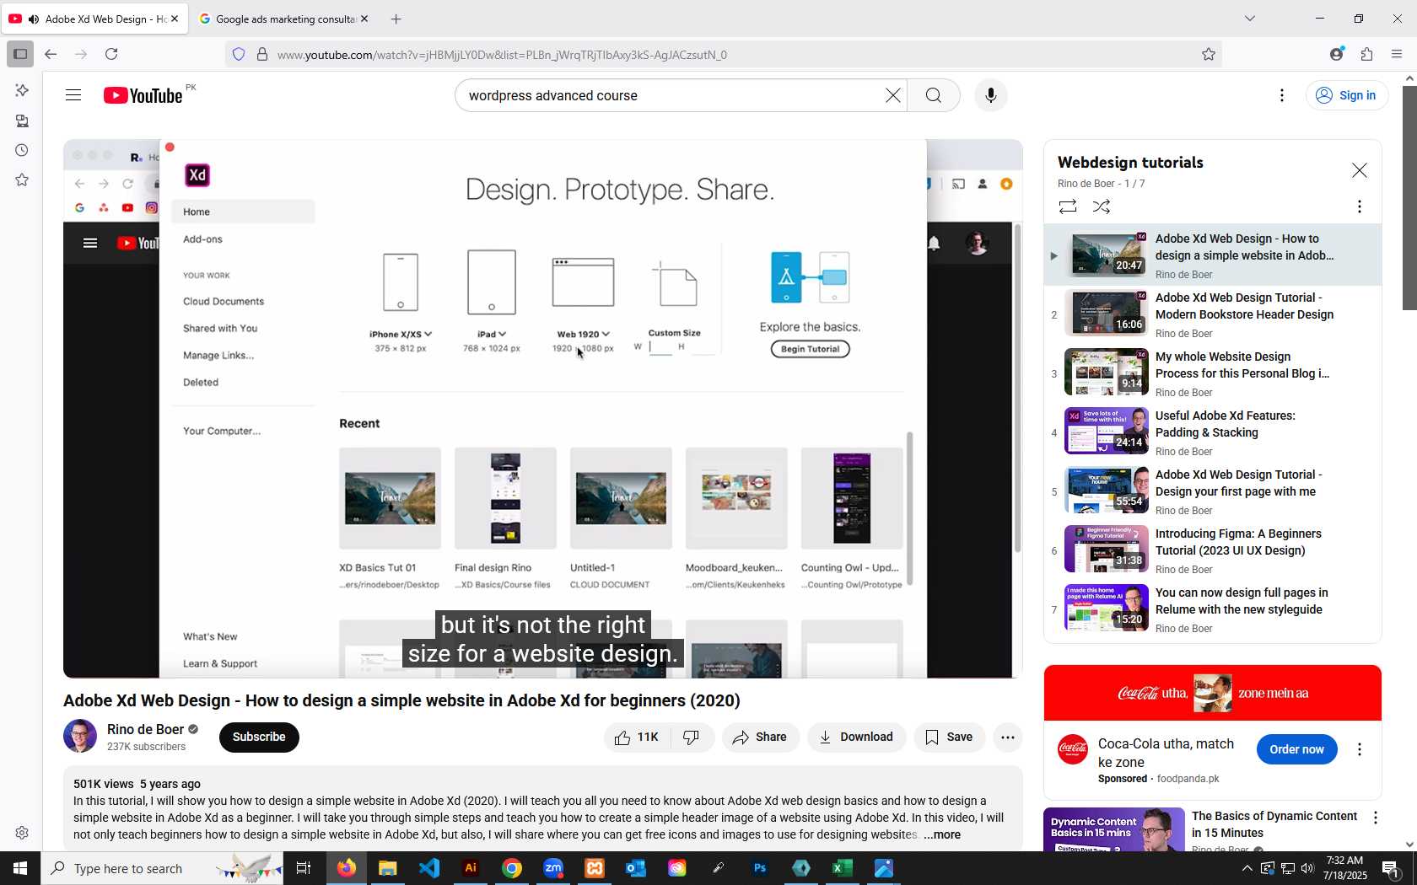This screenshot has width=1417, height=885.
Task: Toggle loop playlist
Action: click(1068, 206)
